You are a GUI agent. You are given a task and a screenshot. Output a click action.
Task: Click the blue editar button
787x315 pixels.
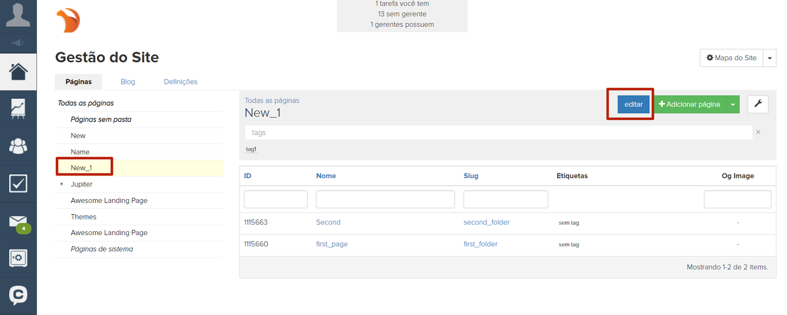tap(633, 105)
